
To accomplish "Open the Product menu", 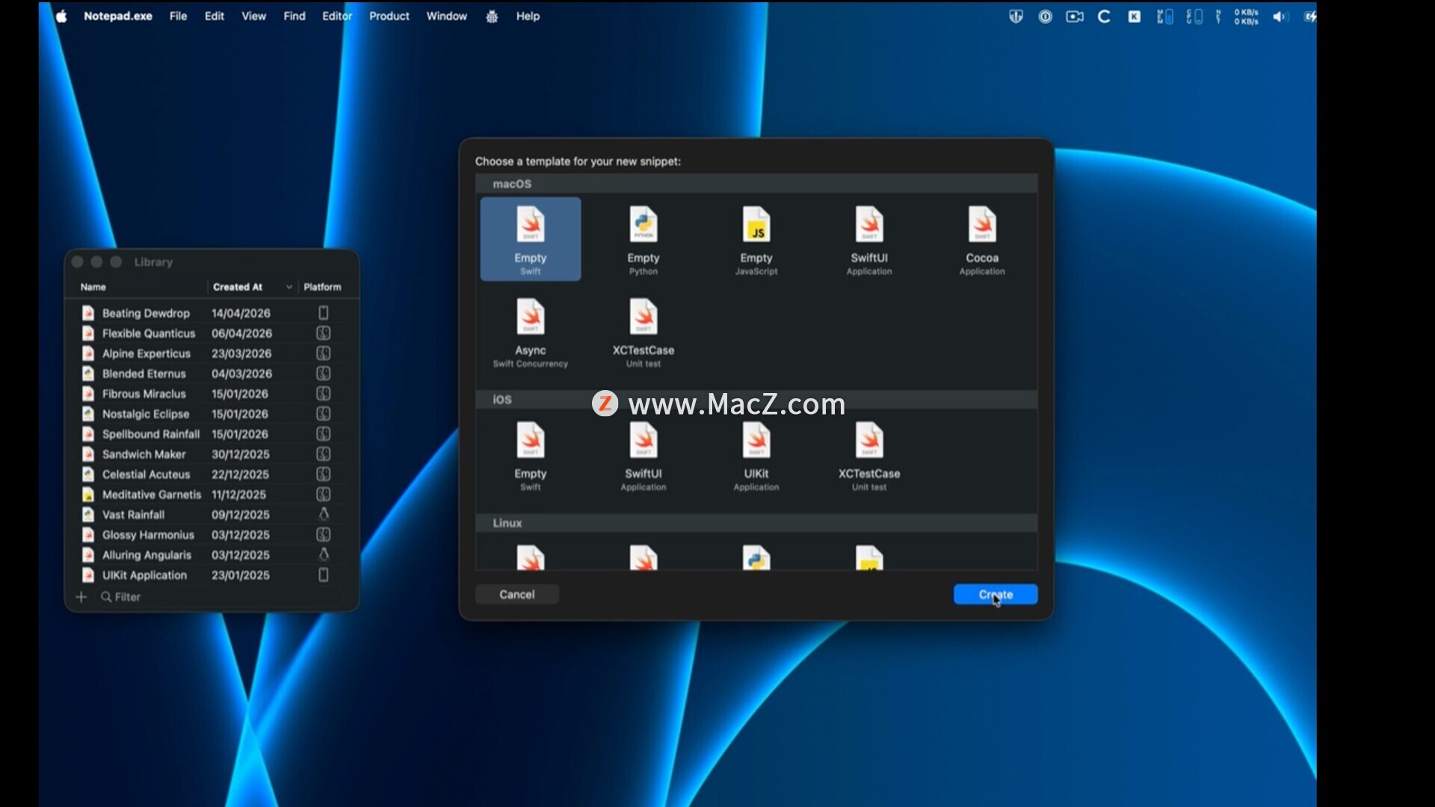I will coord(389,16).
